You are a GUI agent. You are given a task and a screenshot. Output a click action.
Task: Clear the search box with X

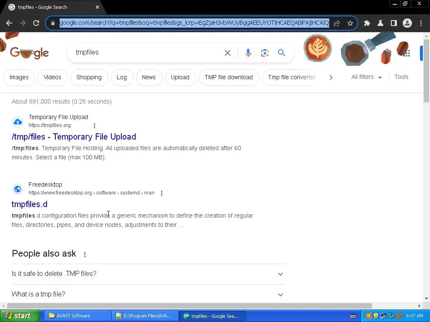228,53
